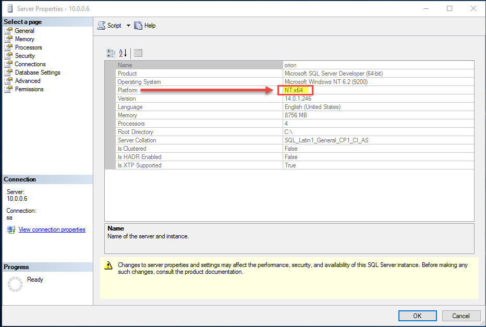Image resolution: width=486 pixels, height=327 pixels.
Task: Click the icon next to Security
Action: (8, 56)
